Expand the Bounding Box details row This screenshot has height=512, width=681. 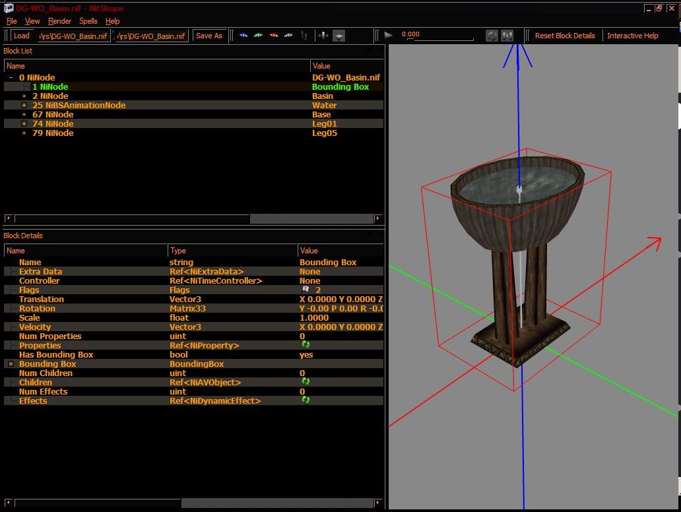click(11, 364)
